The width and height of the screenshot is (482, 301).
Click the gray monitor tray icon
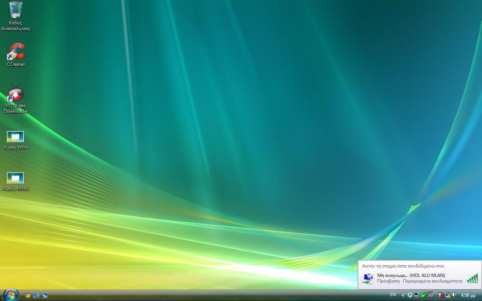[430, 295]
